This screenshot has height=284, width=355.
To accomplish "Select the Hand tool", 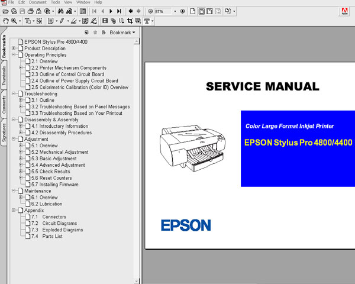I will 5,21.
